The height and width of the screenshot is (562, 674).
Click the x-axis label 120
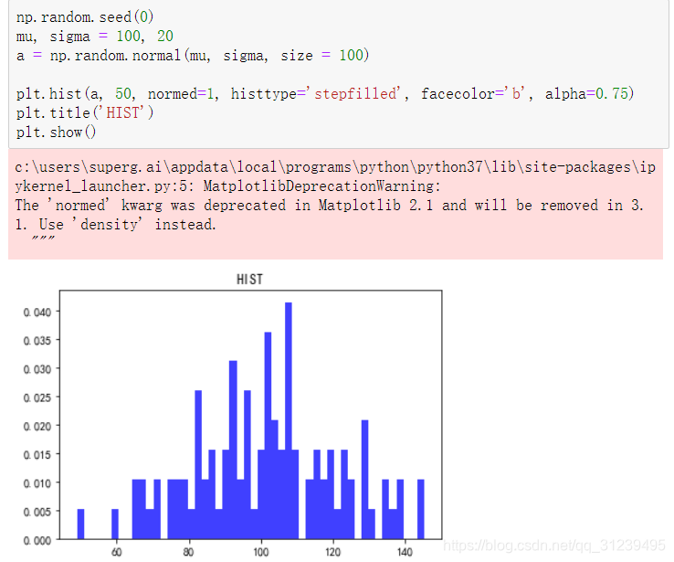pos(332,552)
